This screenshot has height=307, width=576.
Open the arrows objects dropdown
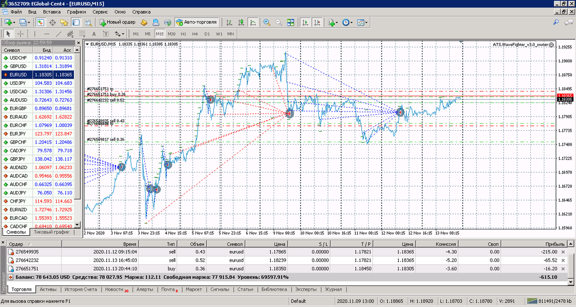(119, 34)
